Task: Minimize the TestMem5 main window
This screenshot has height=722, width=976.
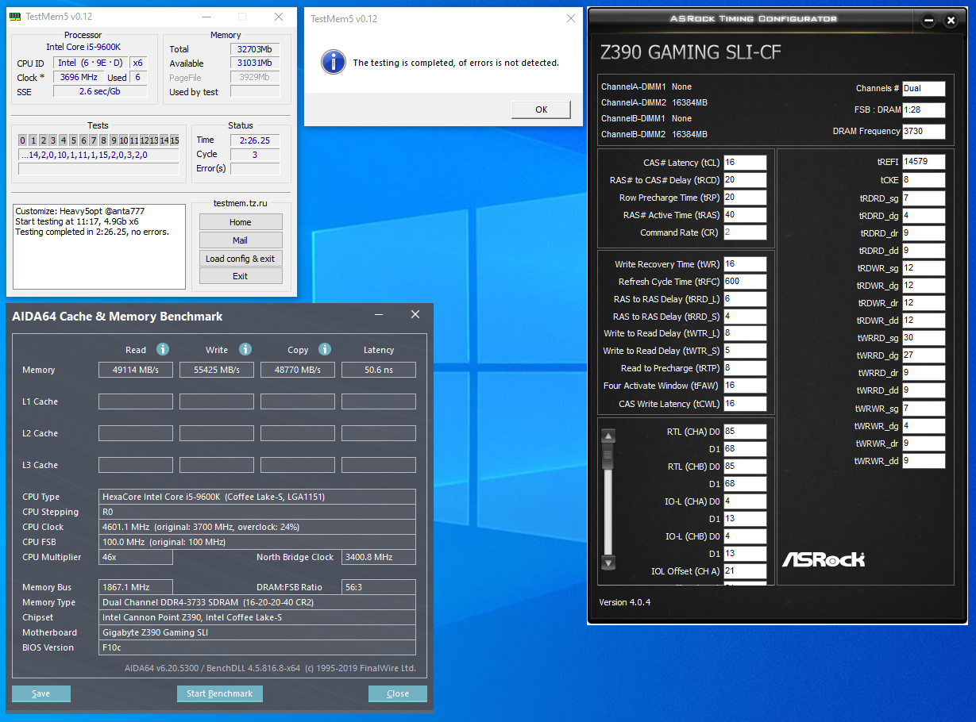Action: 206,17
